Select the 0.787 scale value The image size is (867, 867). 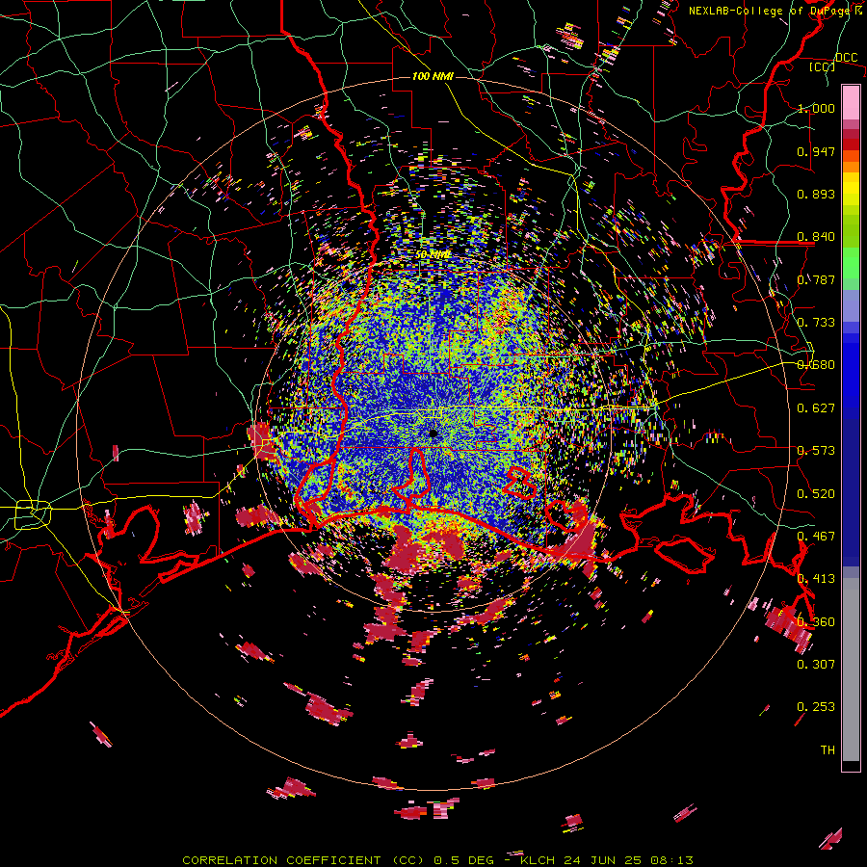(816, 279)
